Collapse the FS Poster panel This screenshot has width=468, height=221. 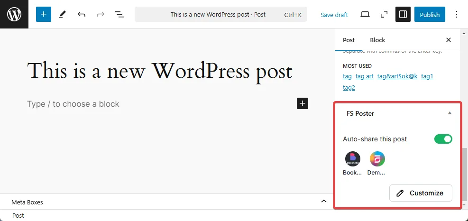click(x=450, y=113)
